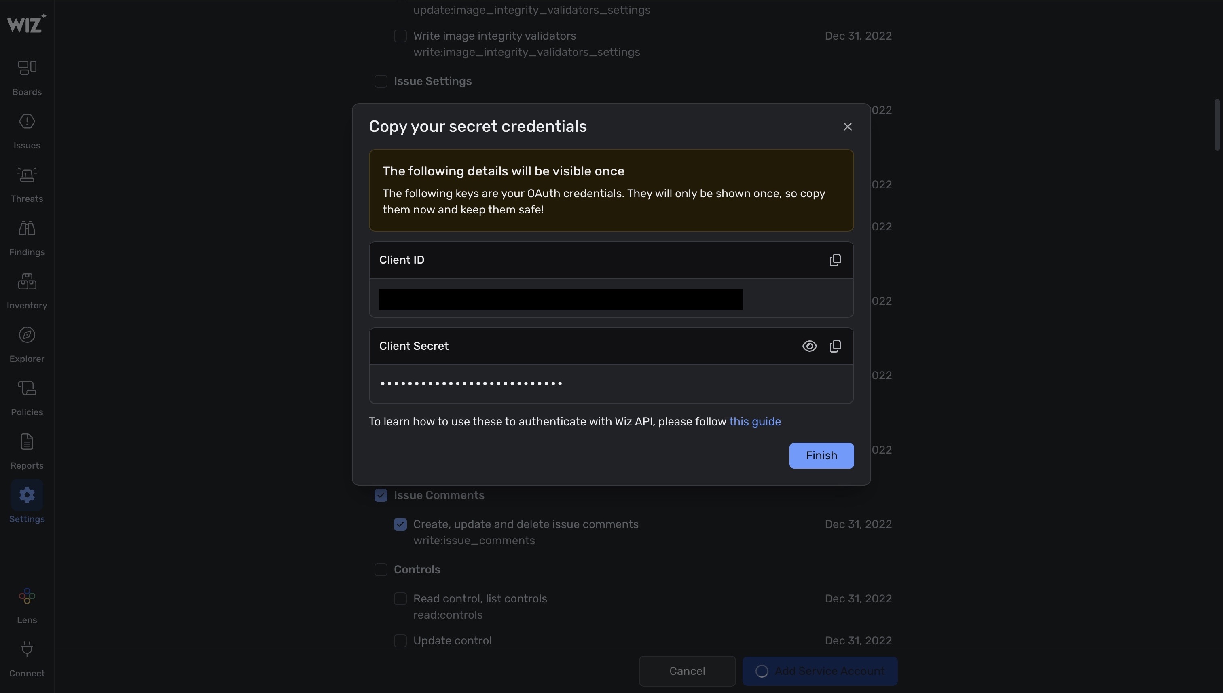
Task: Copy the Client ID value
Action: 835,260
